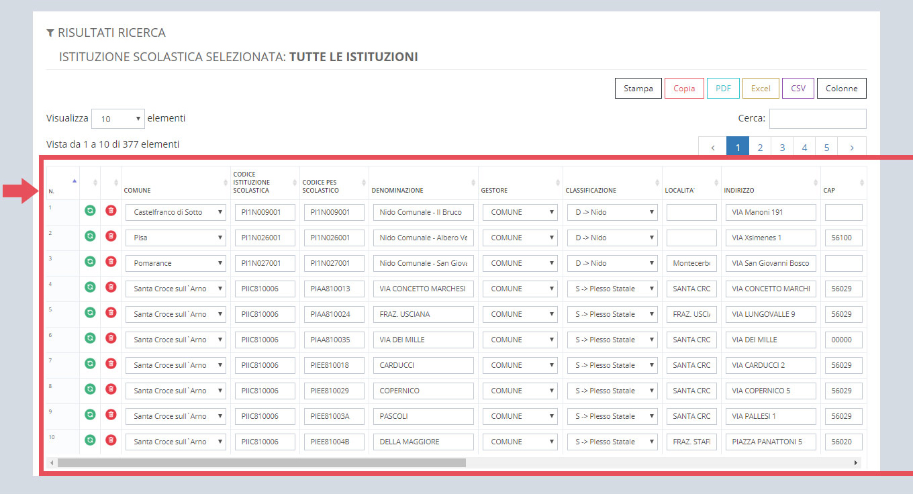913x494 pixels.
Task: Go to previous page with arrow
Action: (x=712, y=148)
